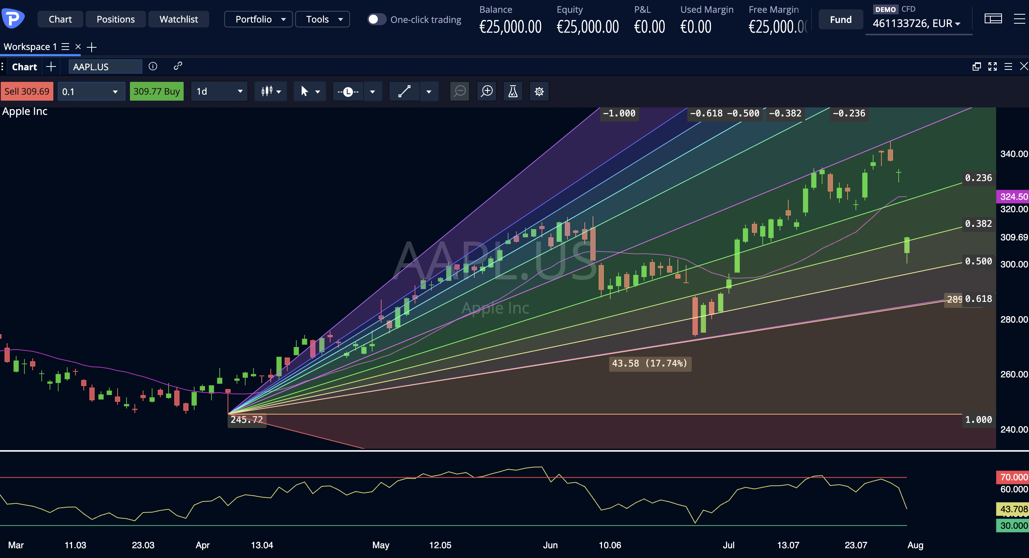Viewport: 1029px width, 558px height.
Task: Click the RSI 70.000 overbought level tag
Action: click(x=1013, y=477)
